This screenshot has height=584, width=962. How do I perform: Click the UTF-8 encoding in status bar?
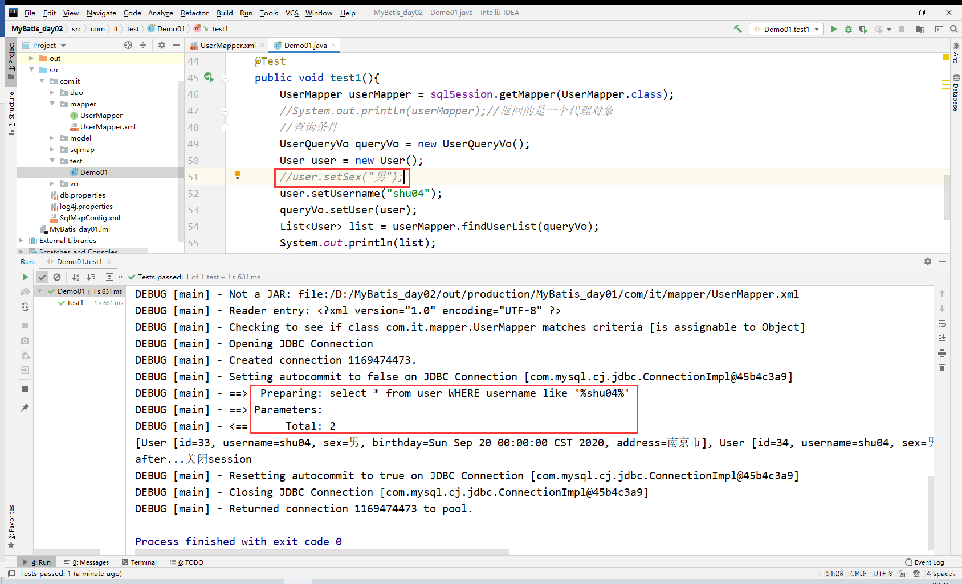882,573
